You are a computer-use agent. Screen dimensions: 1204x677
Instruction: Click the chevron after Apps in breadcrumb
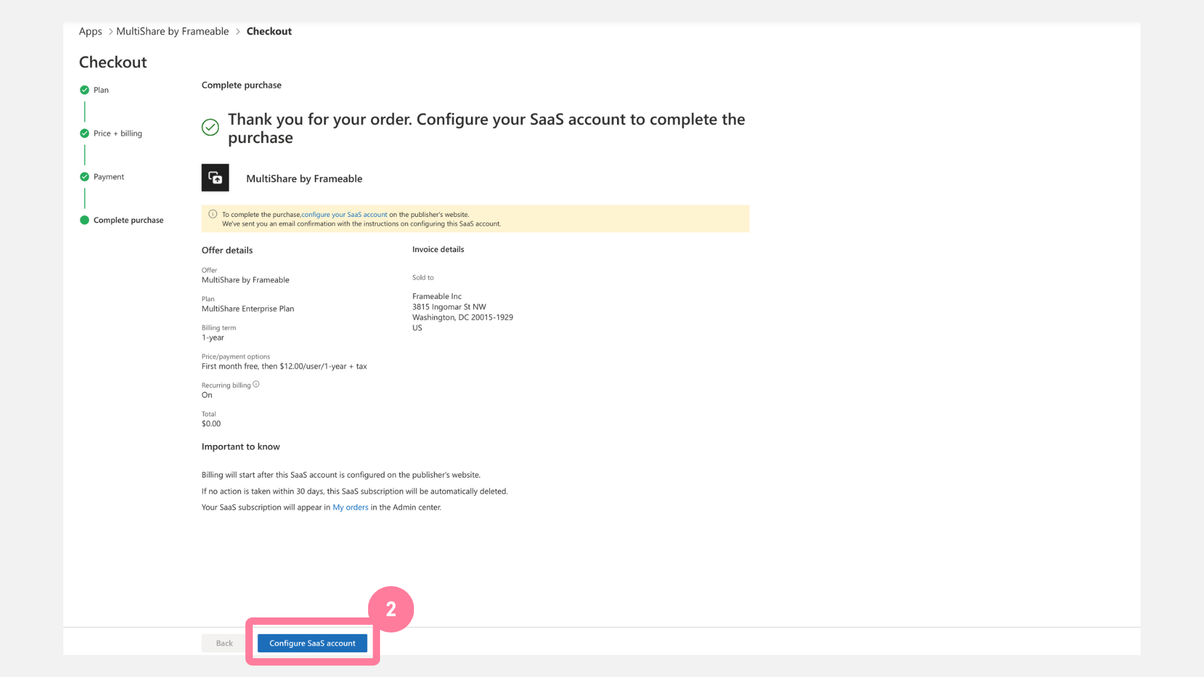click(x=111, y=31)
